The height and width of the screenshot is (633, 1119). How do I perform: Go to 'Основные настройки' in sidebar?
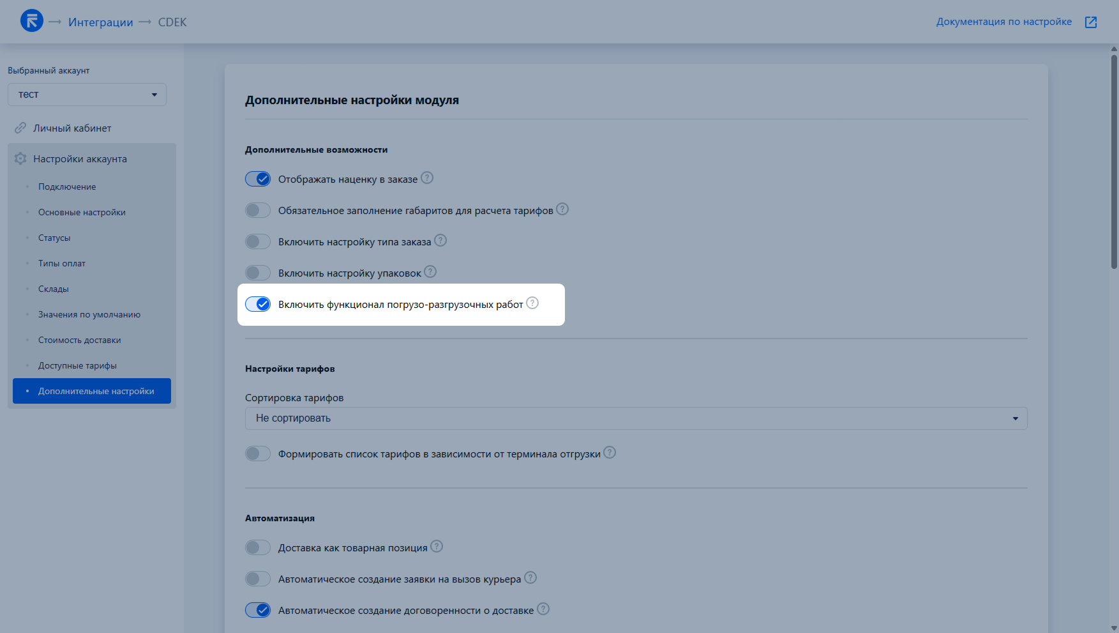pyautogui.click(x=82, y=213)
